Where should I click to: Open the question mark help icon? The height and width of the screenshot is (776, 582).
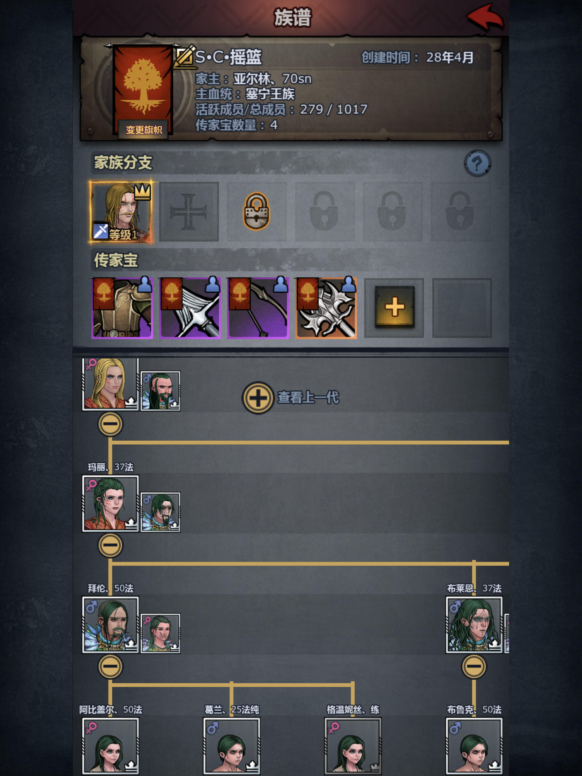pos(477,163)
